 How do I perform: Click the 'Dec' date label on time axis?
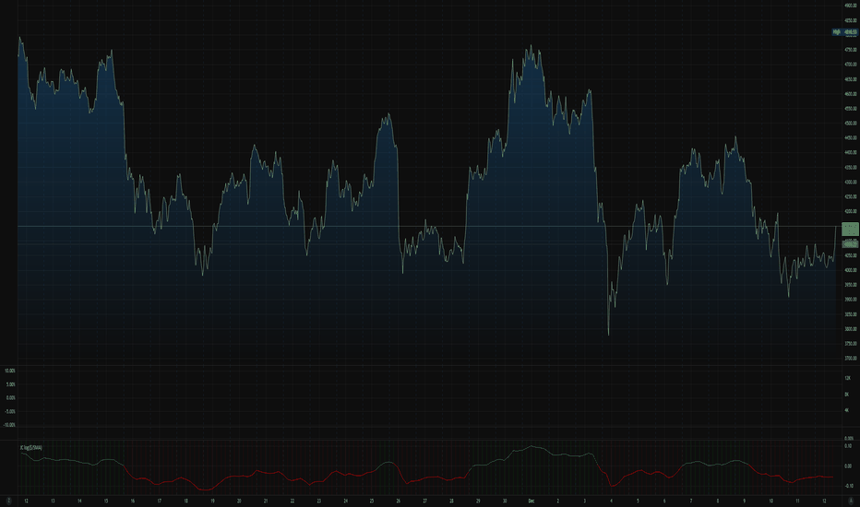click(531, 501)
